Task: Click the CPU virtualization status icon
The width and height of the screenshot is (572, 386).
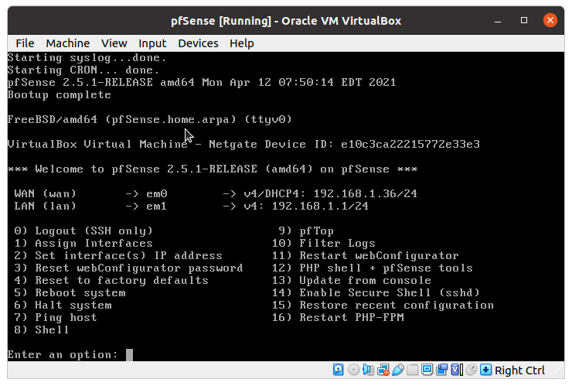Action: click(456, 370)
